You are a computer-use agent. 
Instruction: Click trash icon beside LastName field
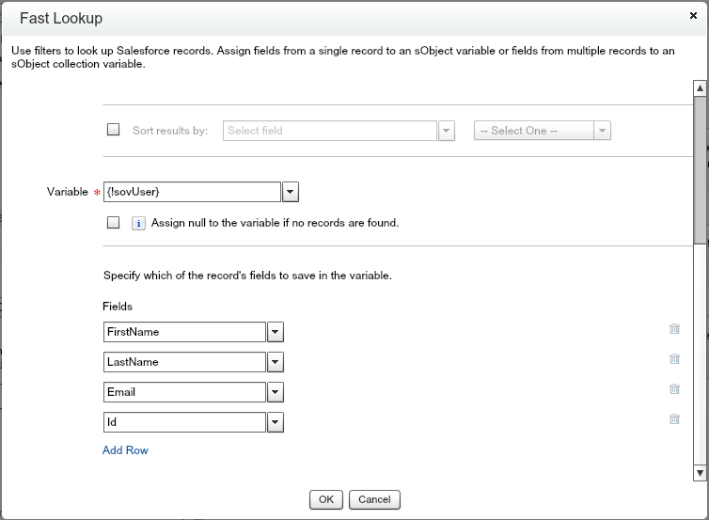(x=674, y=359)
